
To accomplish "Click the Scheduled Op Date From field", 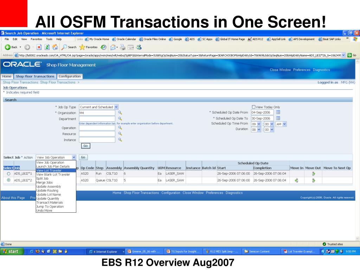I will 262,112.
